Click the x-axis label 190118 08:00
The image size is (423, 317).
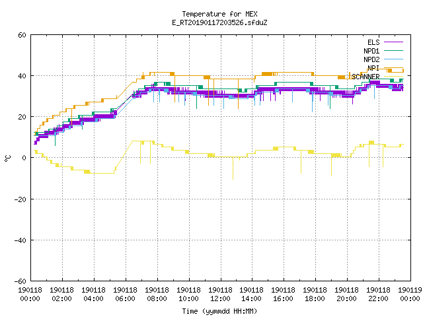click(157, 295)
